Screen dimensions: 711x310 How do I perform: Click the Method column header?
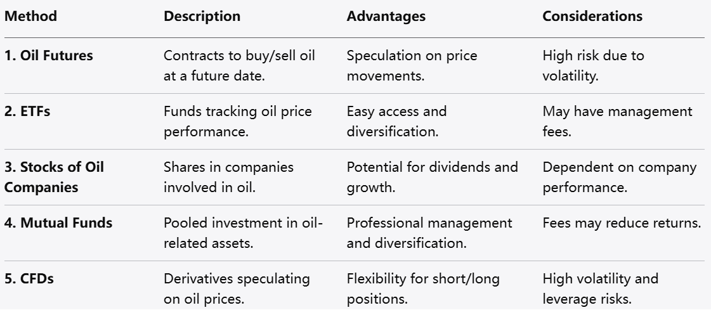coord(30,16)
